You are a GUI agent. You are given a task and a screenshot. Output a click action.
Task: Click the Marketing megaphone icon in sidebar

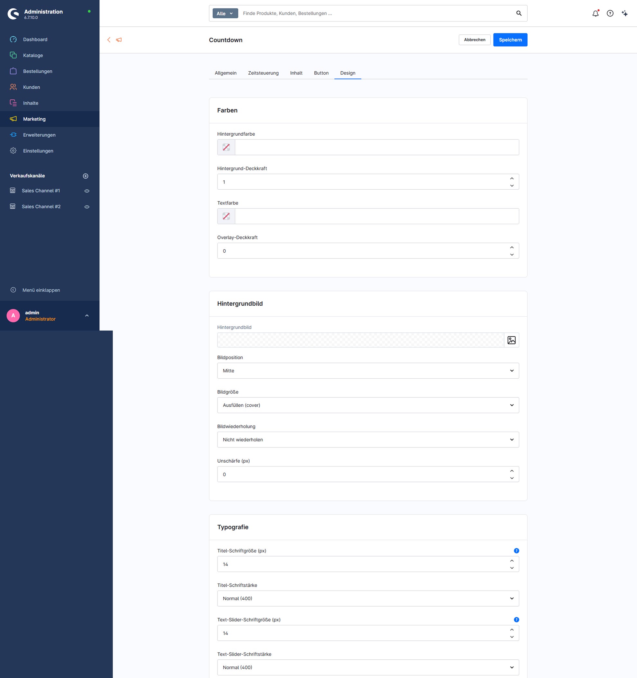click(x=13, y=119)
